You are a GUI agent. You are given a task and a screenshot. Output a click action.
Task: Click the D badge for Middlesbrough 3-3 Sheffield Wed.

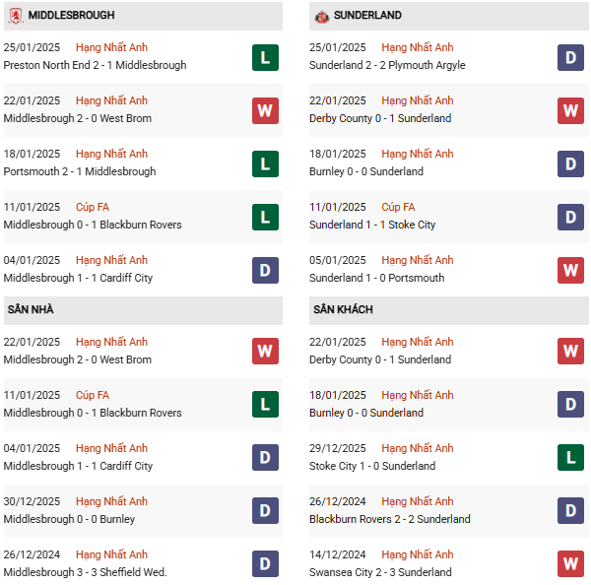pyautogui.click(x=265, y=564)
